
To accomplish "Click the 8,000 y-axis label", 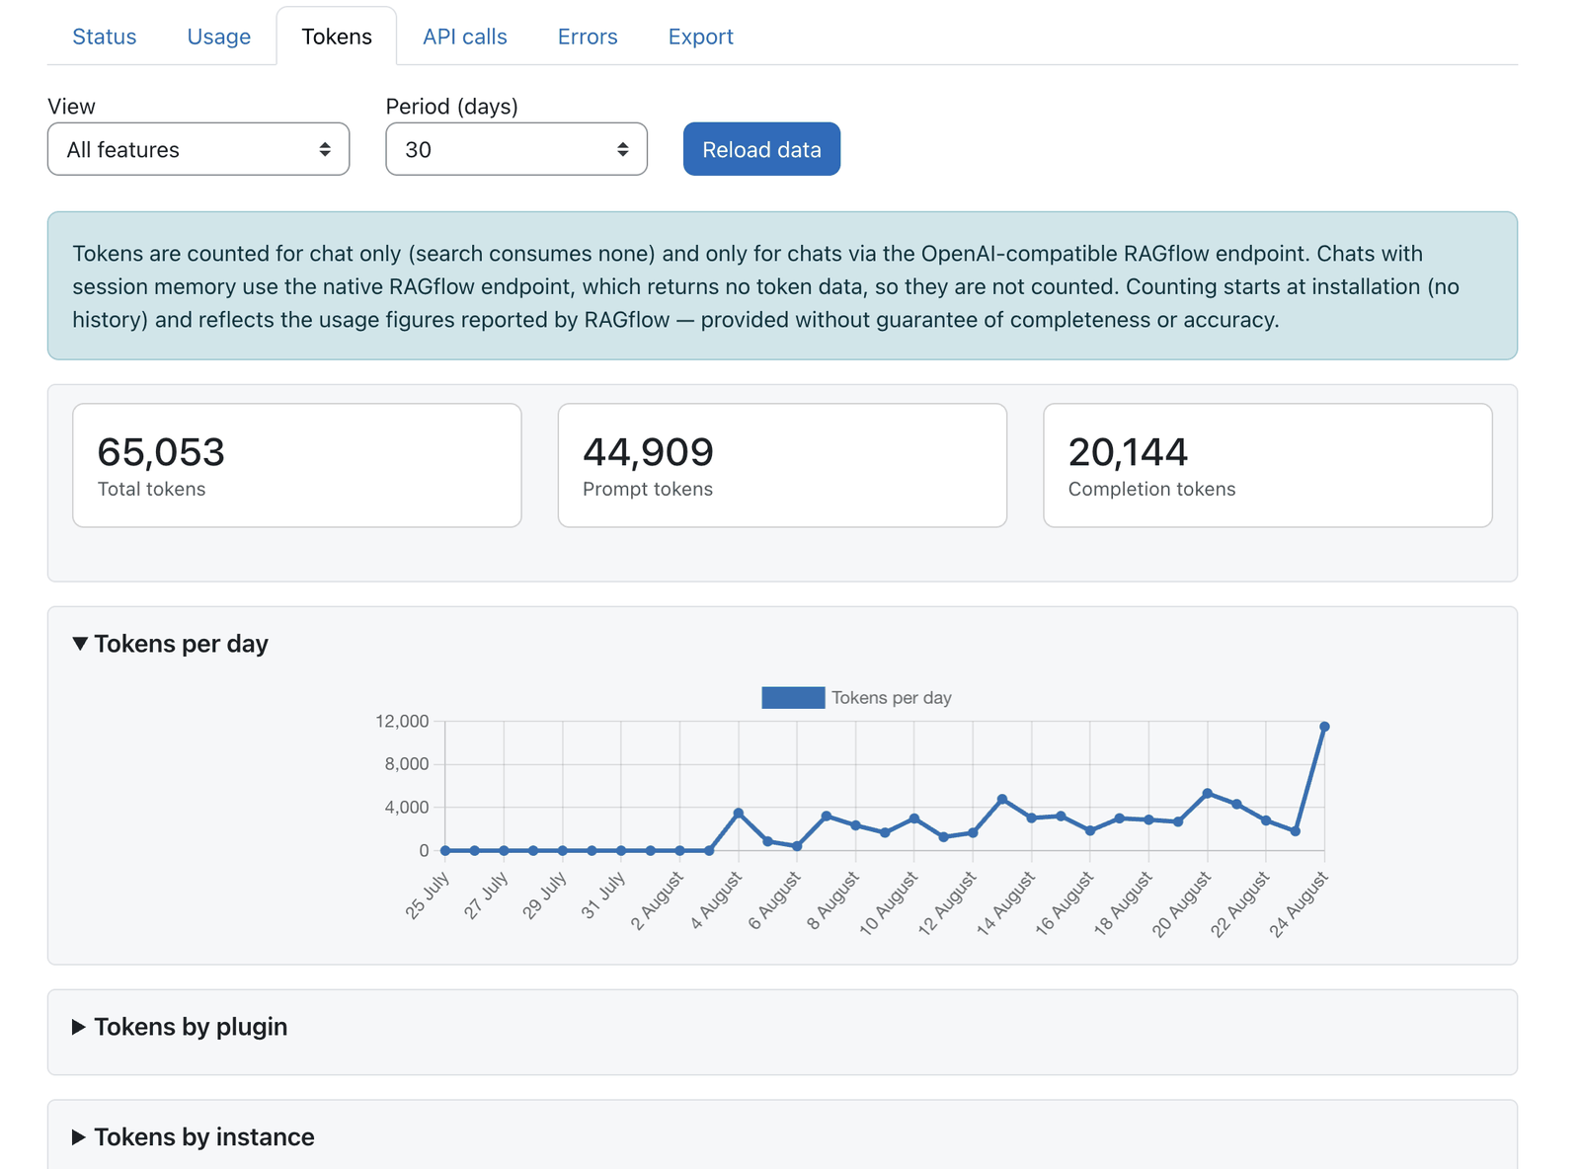I will coord(407,764).
